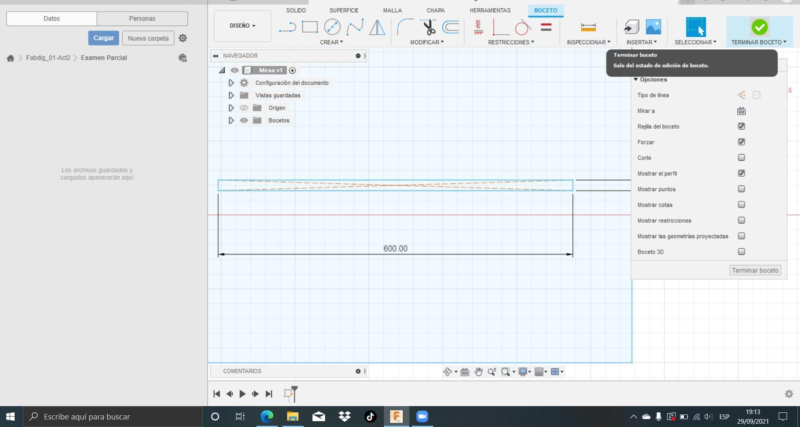The image size is (800, 427).
Task: Open the Orbit navigation tool
Action: click(x=447, y=372)
